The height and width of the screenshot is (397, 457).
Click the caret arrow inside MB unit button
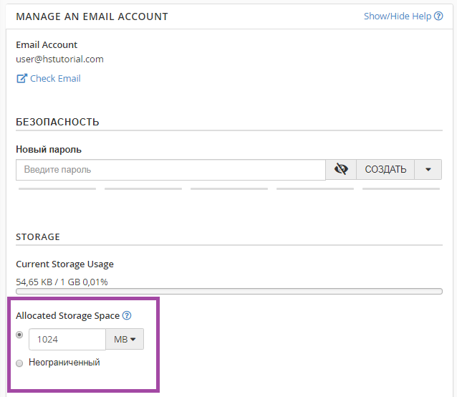click(133, 340)
